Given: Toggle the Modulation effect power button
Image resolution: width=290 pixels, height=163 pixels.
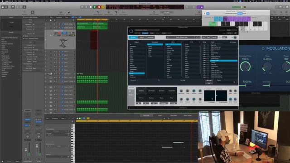Looking at the screenshot, I should (263, 48).
